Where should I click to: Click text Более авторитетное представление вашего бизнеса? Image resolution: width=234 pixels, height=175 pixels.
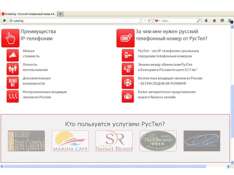pos(167,95)
